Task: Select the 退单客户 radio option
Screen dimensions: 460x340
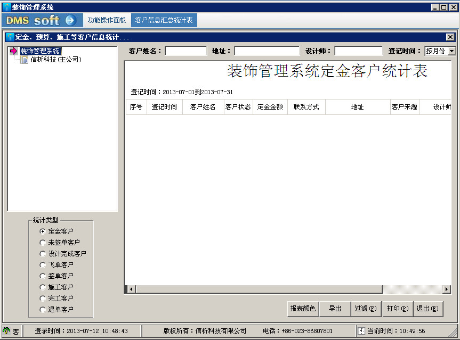Action: (43, 309)
